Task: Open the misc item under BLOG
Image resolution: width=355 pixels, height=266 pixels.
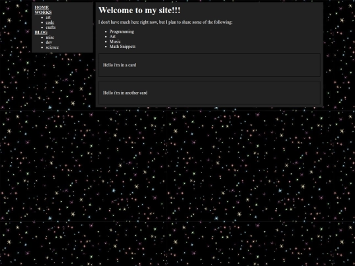Action: (50, 37)
